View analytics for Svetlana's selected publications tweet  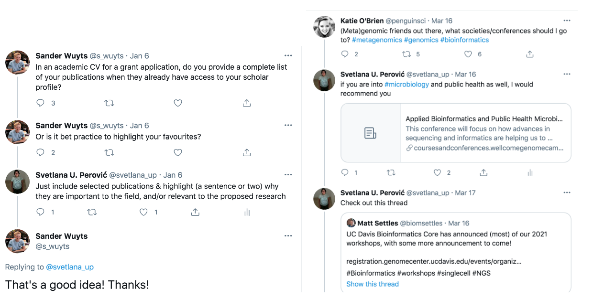coord(247,212)
